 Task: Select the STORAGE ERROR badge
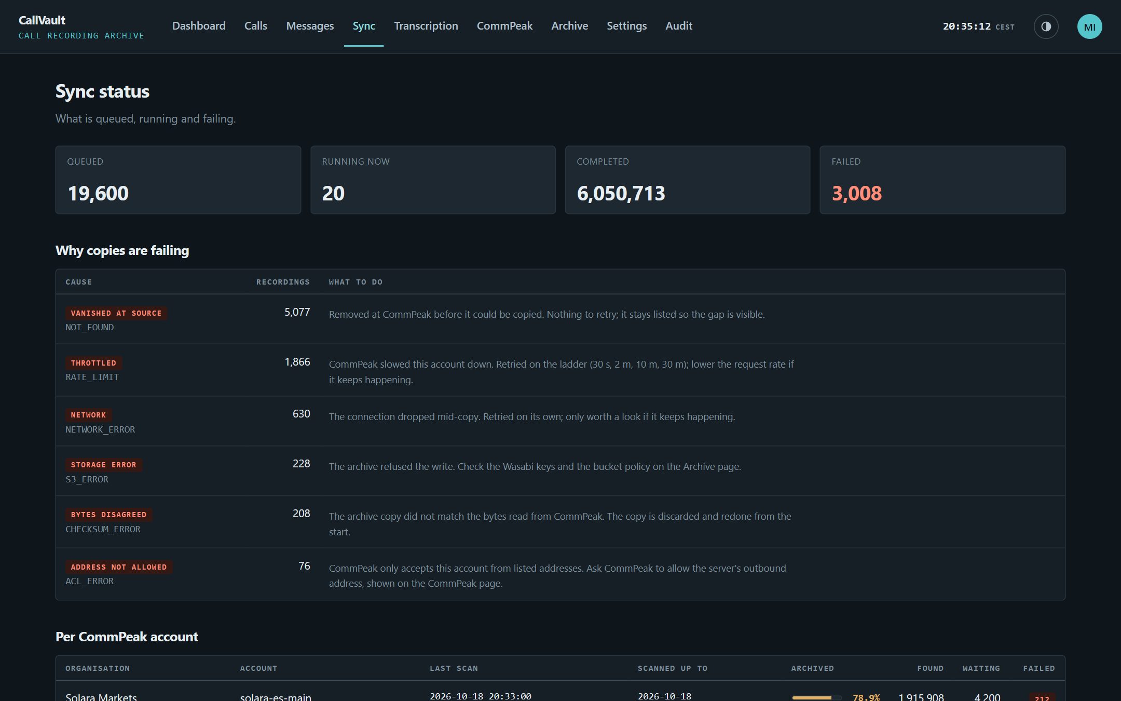click(x=104, y=465)
